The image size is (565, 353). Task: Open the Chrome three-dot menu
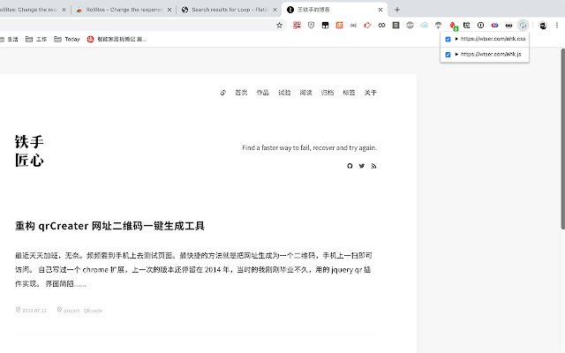[557, 25]
